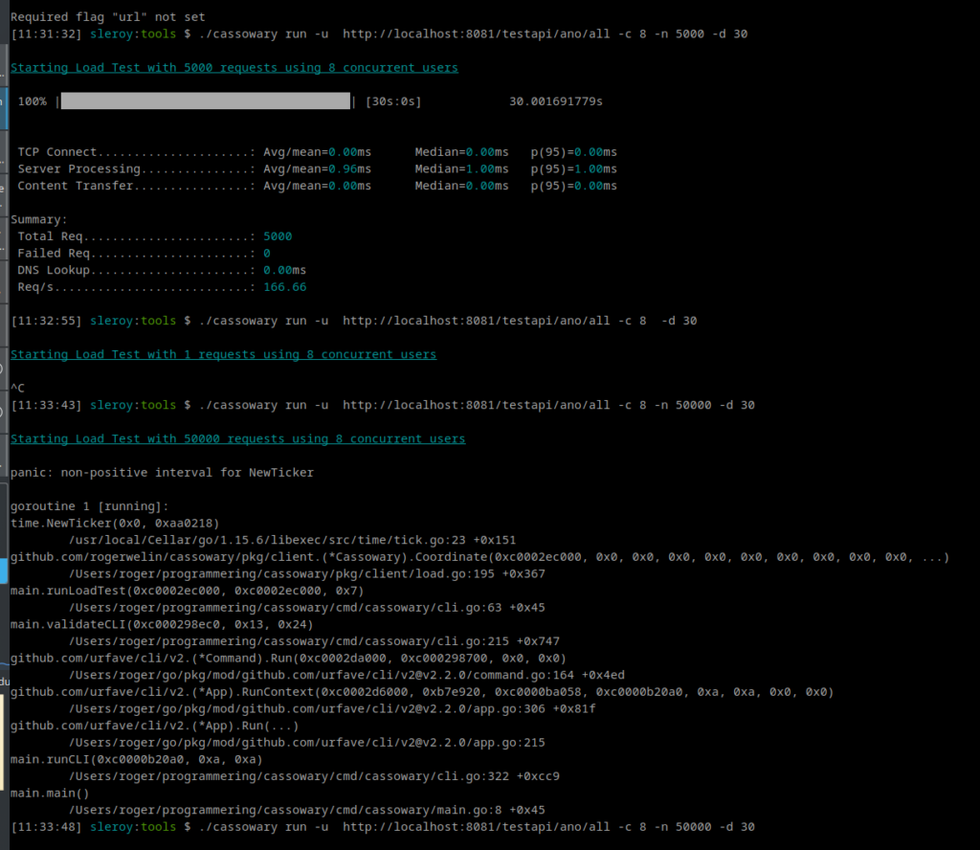Place cursor at end of last command line
The height and width of the screenshot is (850, 980).
[756, 826]
